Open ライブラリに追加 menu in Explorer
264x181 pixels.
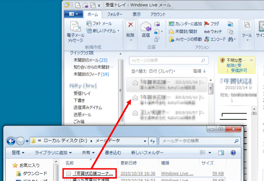pos(53,153)
